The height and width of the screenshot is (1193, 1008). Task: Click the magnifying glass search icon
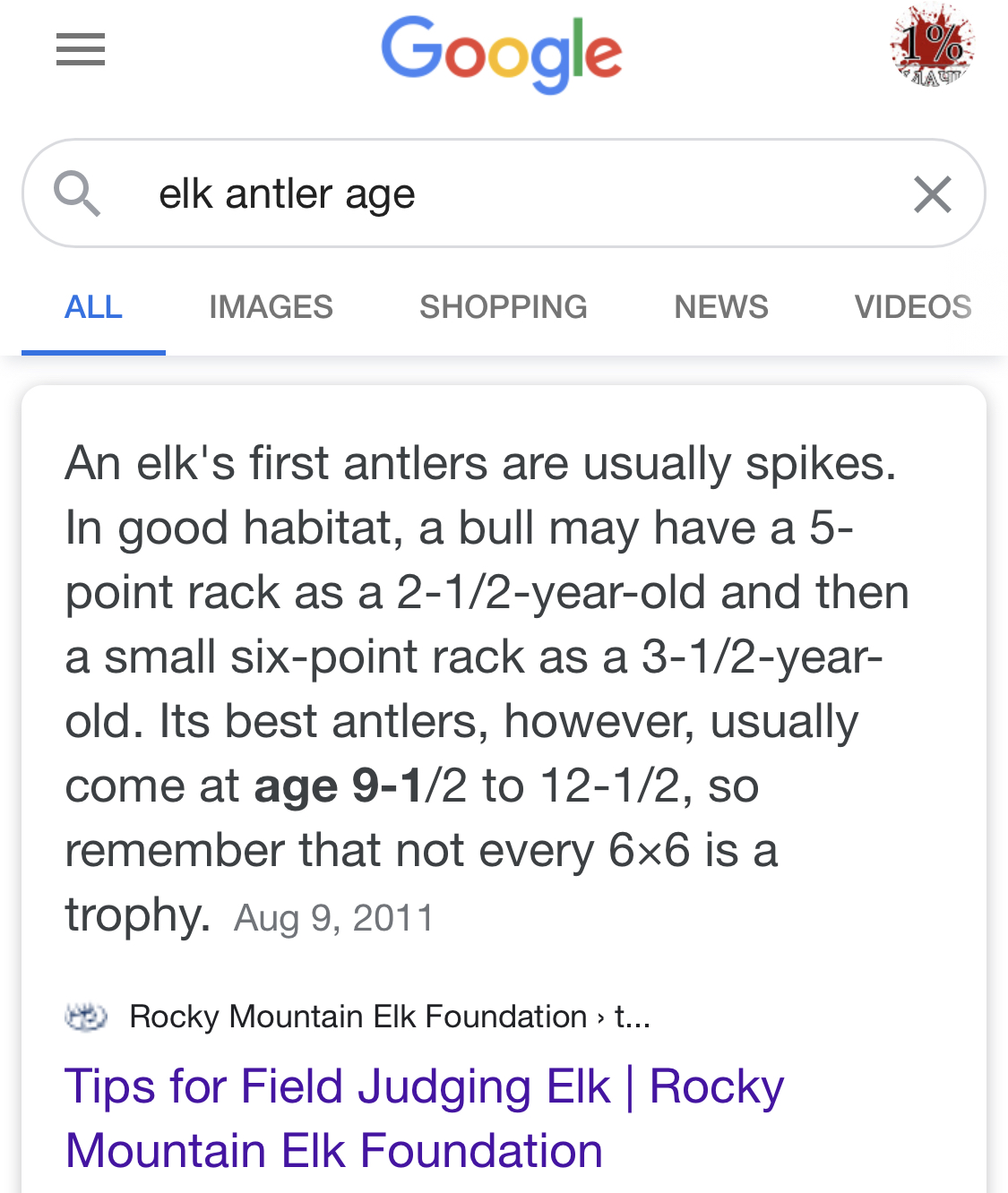point(77,193)
